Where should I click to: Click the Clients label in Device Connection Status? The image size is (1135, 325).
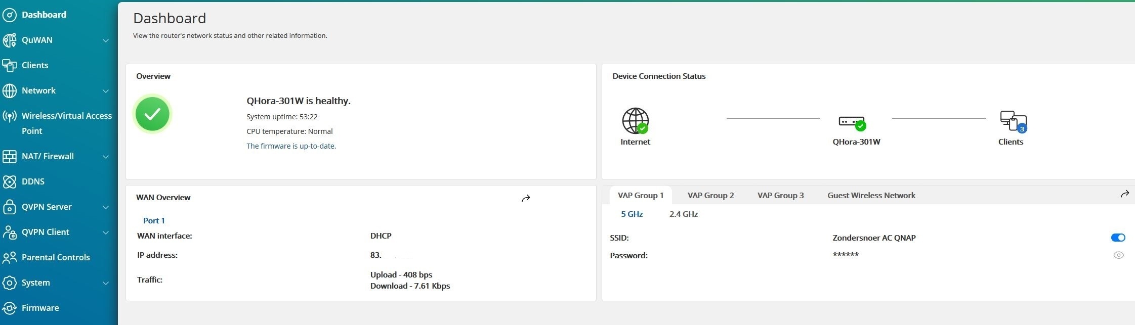1011,142
